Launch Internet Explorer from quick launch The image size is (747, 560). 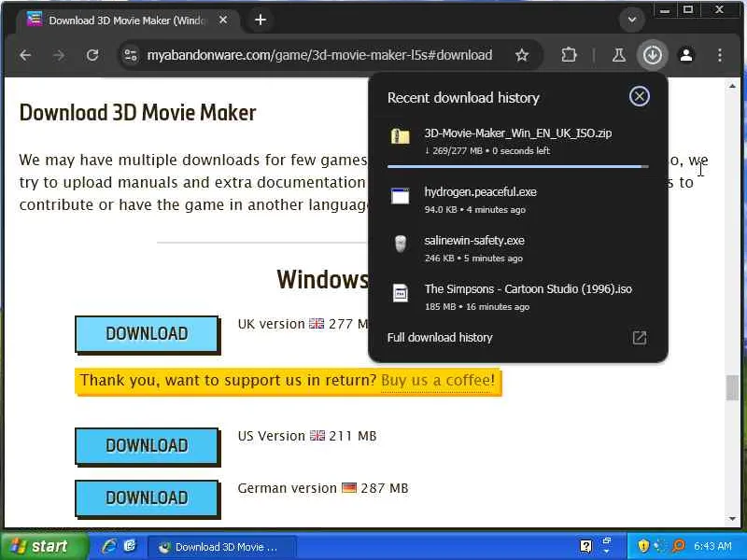[x=109, y=546]
